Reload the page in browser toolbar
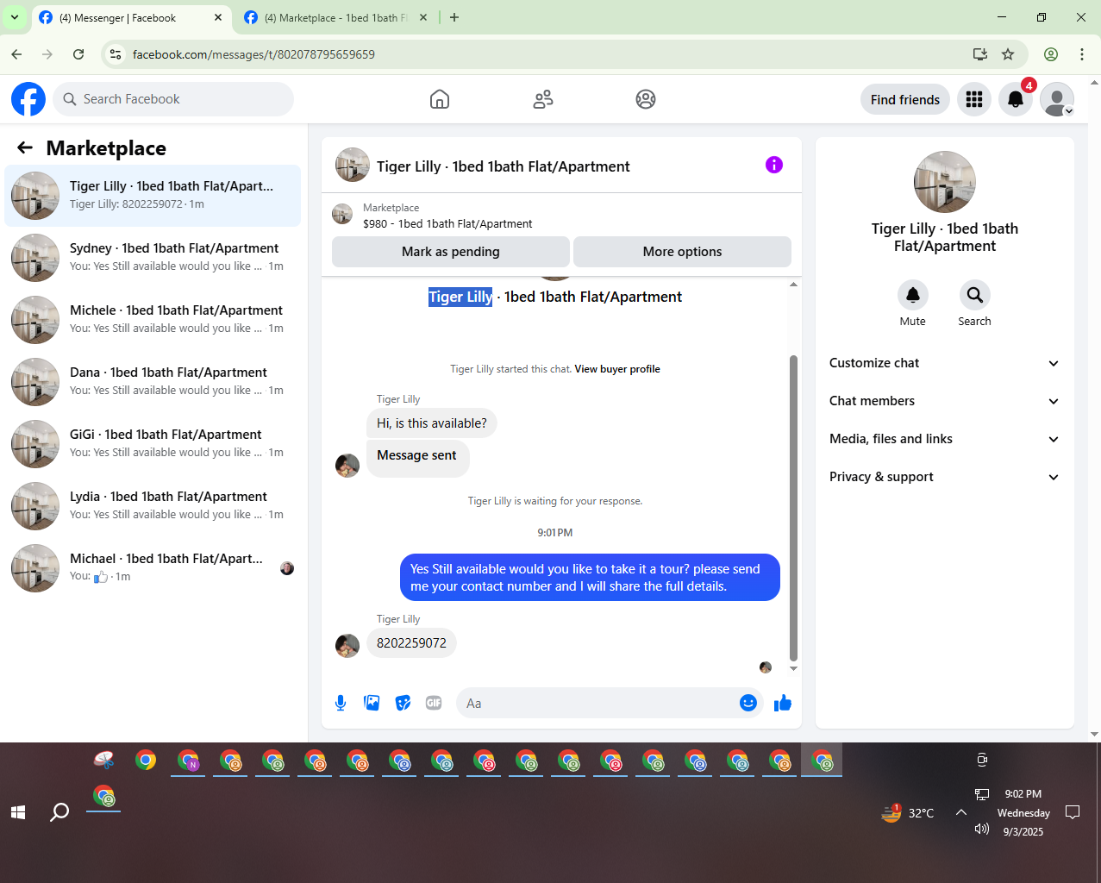 click(78, 54)
